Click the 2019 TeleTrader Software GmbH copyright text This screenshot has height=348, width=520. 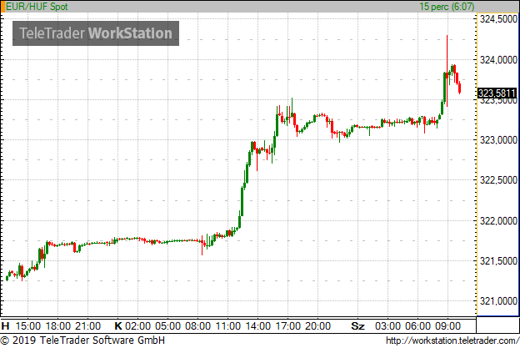(82, 340)
